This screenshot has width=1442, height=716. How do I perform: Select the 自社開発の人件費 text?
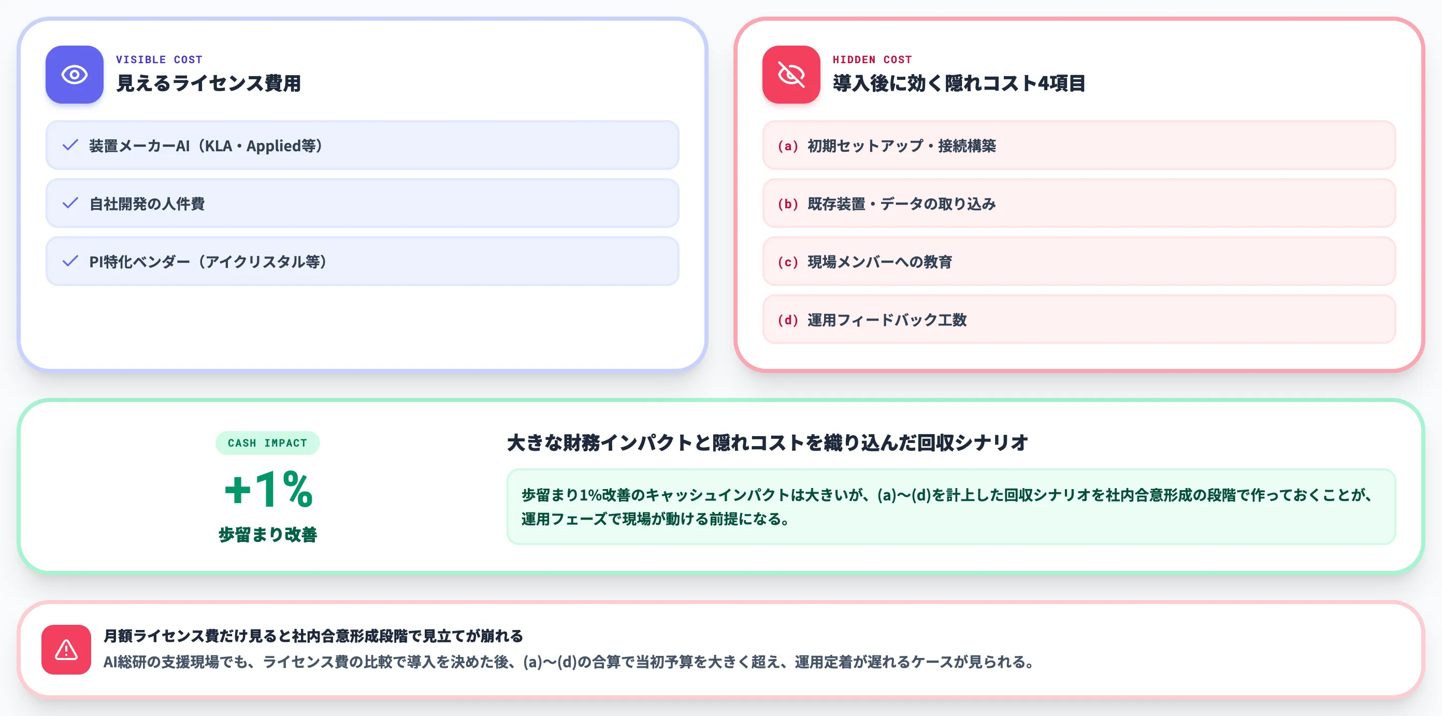pos(147,204)
